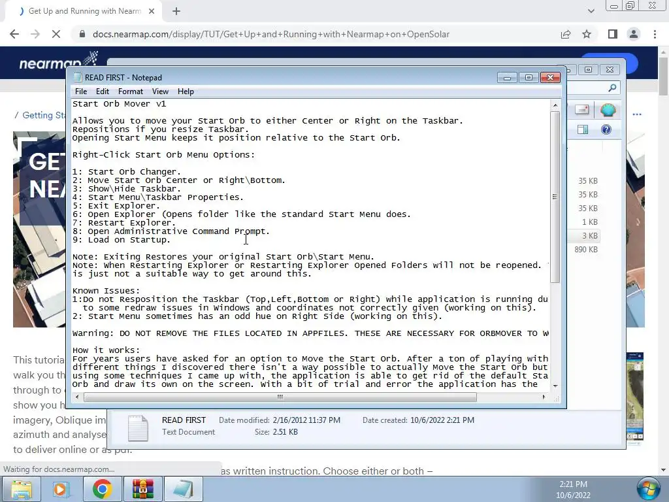Screen dimensions: 669x502
Task: Open the Chrome tab search dropdown chevron
Action: point(591,11)
